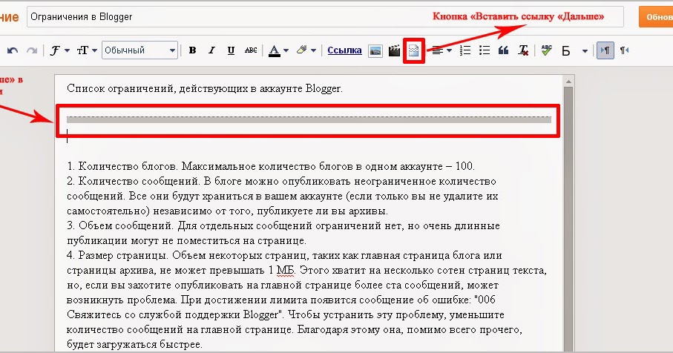Image resolution: width=673 pixels, height=353 pixels.
Task: Open the Обычный paragraph format dropdown
Action: [139, 50]
